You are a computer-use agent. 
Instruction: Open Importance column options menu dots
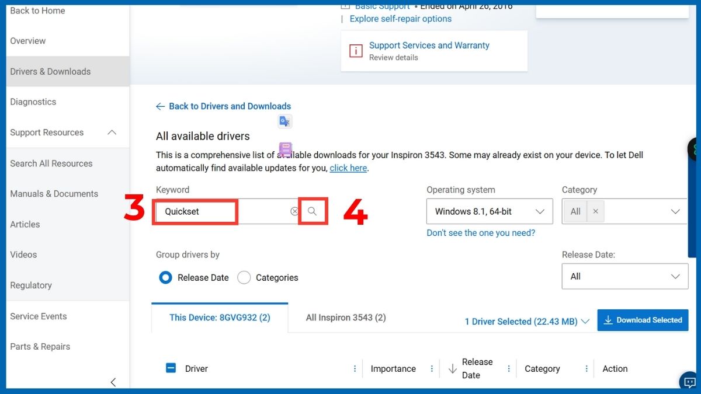point(432,369)
